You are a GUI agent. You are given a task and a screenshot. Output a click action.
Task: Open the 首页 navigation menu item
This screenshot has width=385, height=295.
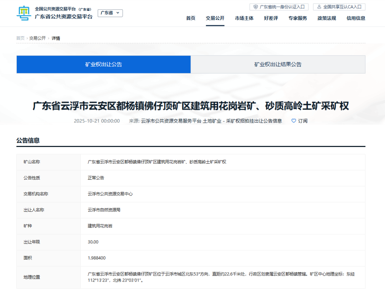point(191,18)
